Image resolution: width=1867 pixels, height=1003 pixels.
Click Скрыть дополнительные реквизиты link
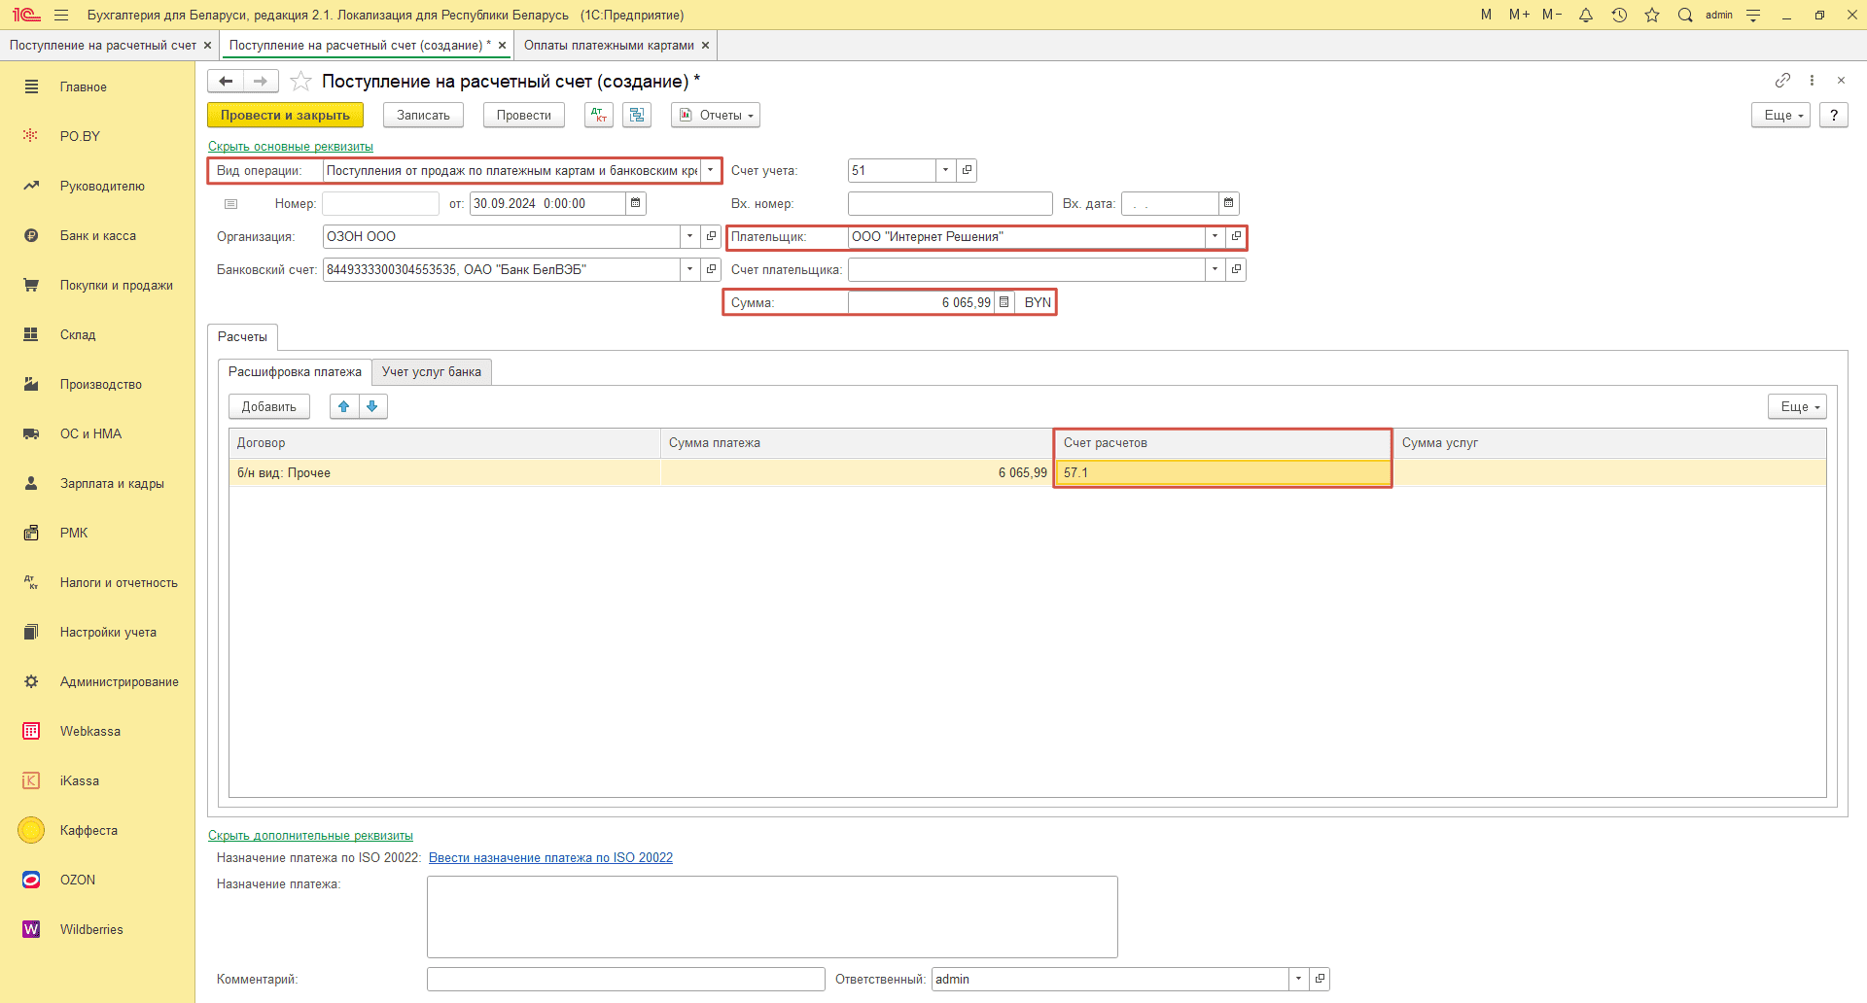pyautogui.click(x=310, y=836)
